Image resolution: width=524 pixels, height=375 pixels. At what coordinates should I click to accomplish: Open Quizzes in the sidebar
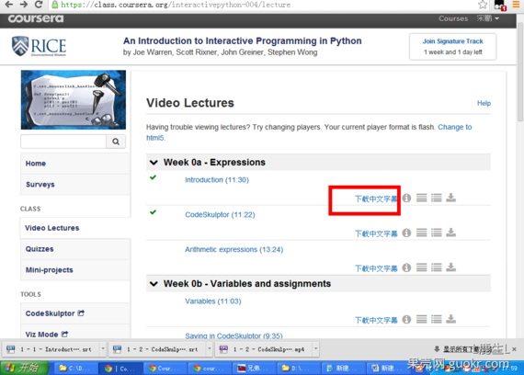click(75, 249)
